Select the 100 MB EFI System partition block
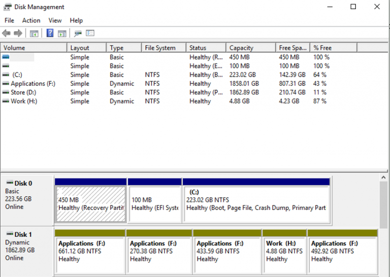This screenshot has height=277, width=390. [155, 204]
